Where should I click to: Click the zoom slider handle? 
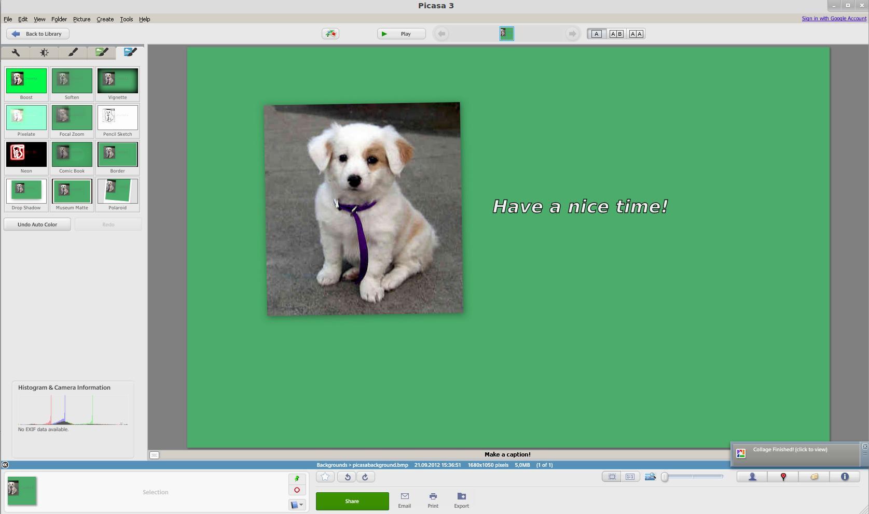(665, 477)
